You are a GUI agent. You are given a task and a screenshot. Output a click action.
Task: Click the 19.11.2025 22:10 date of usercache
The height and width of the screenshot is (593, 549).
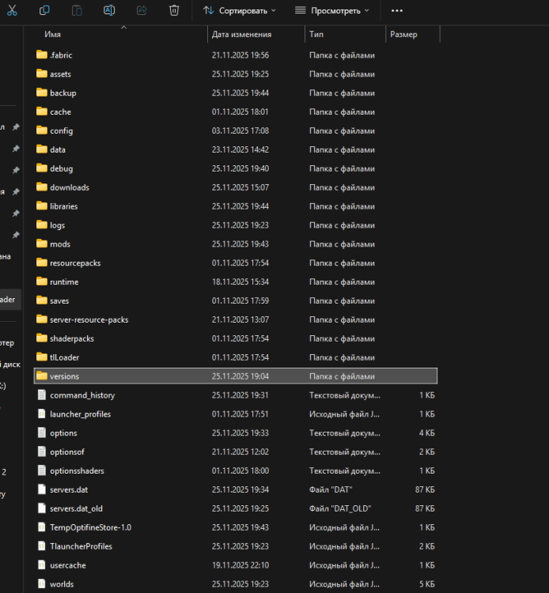[x=240, y=565]
